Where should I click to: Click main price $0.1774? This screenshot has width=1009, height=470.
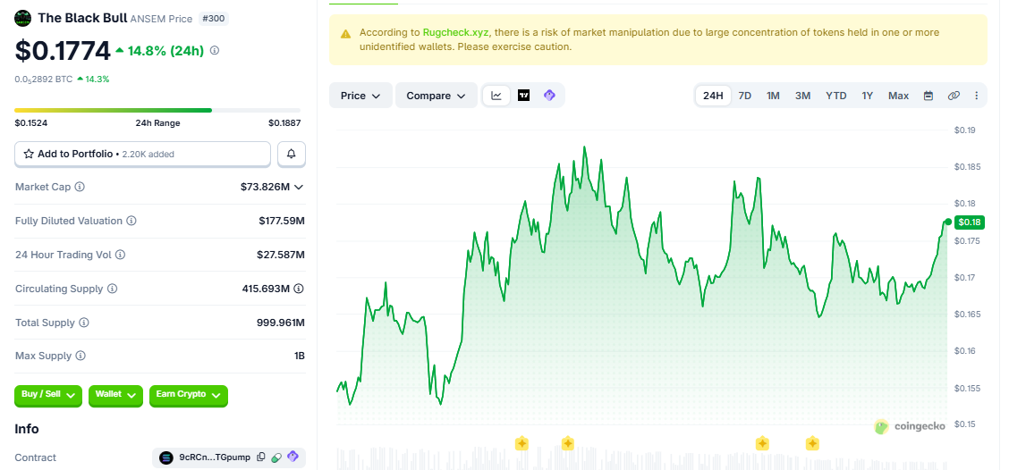(62, 51)
